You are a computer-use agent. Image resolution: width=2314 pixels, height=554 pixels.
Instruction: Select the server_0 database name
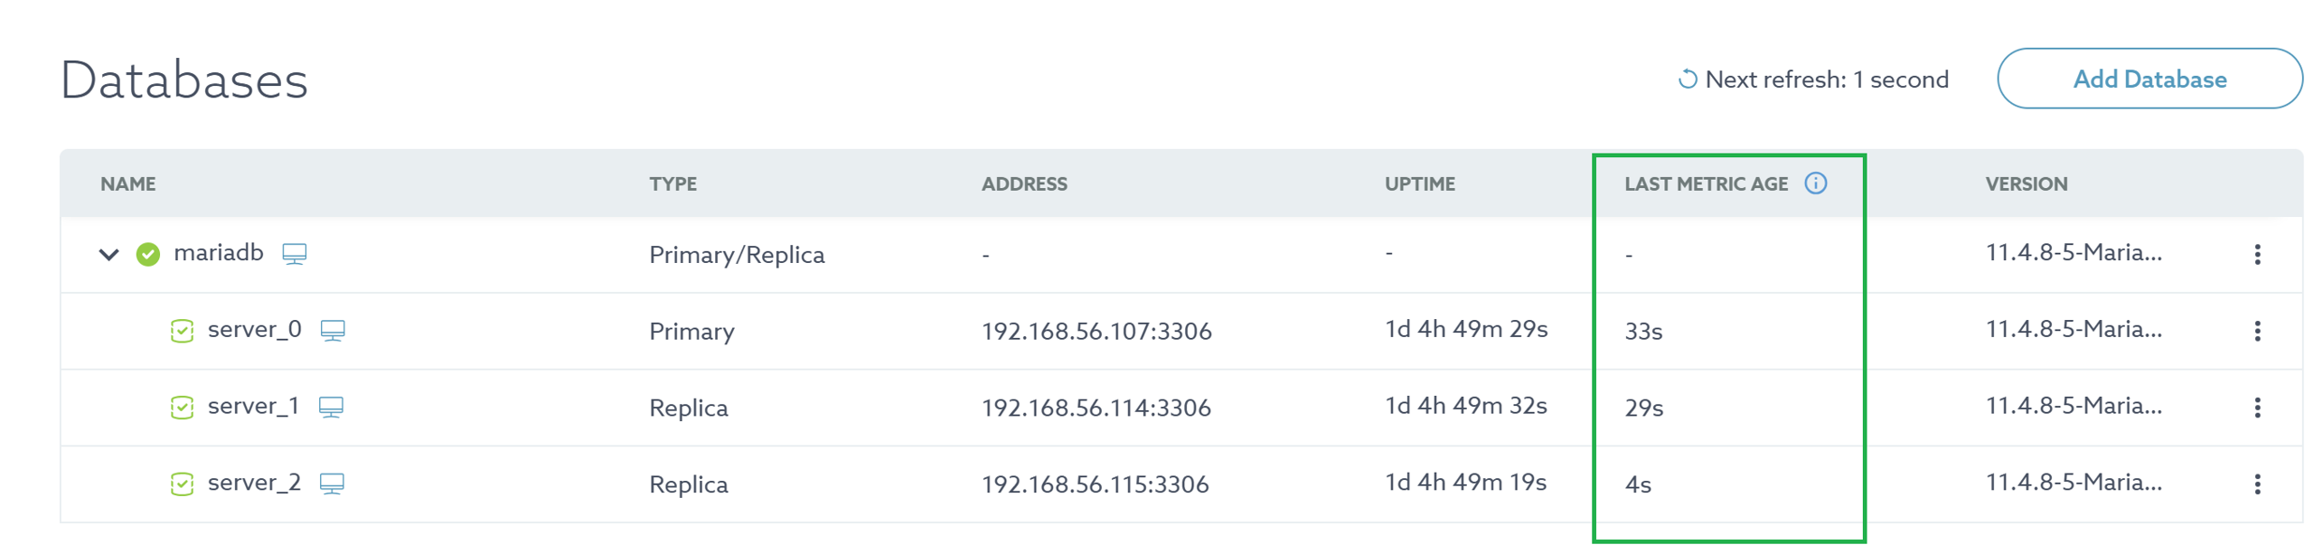254,330
